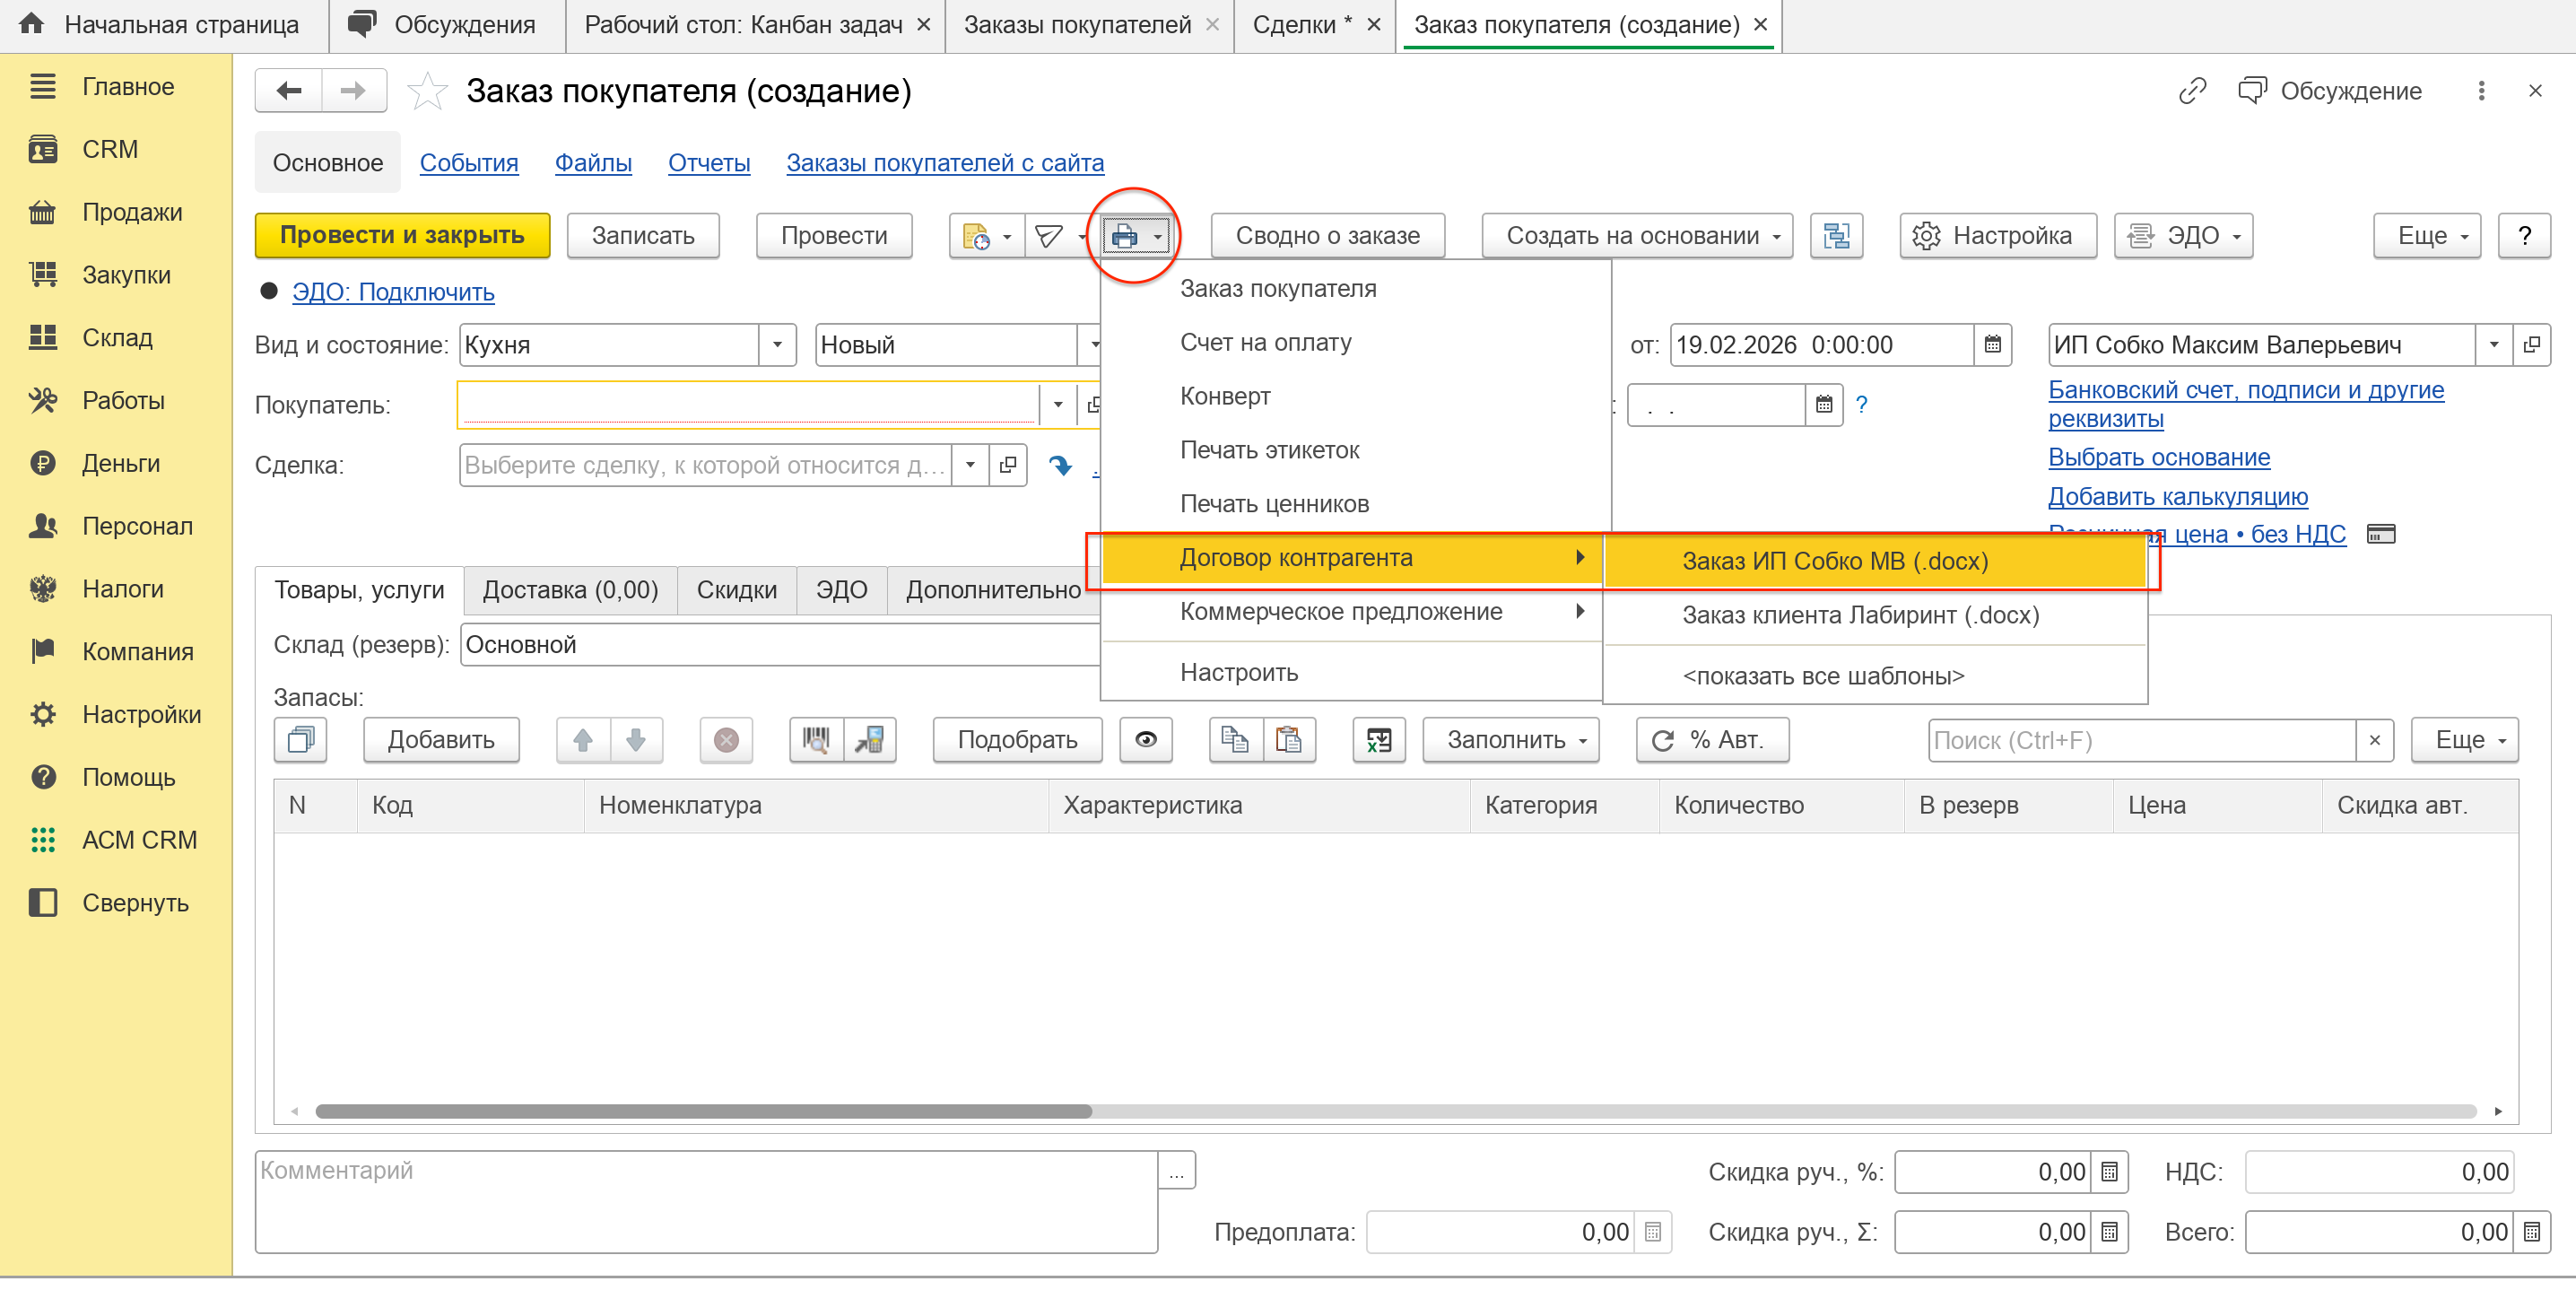
Task: Click the red delete row icon
Action: pos(726,740)
